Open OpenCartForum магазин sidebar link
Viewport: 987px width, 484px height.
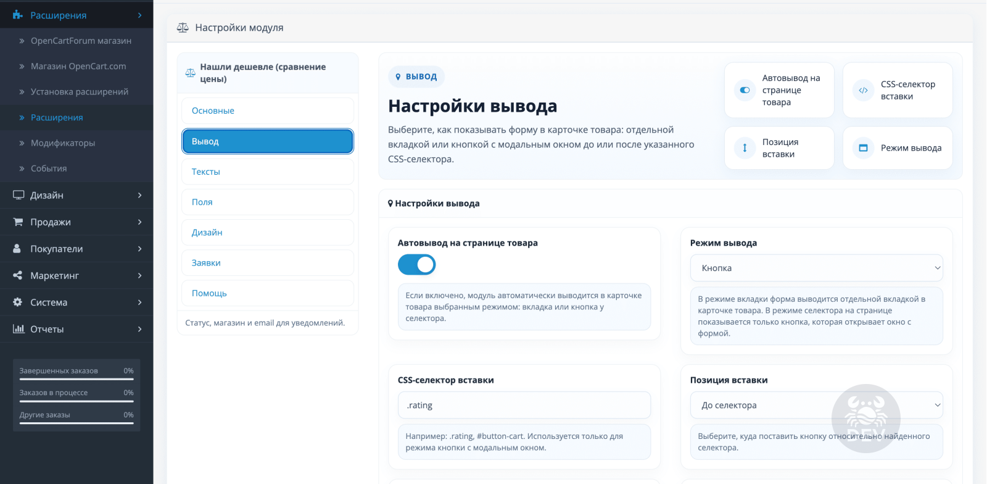tap(81, 41)
